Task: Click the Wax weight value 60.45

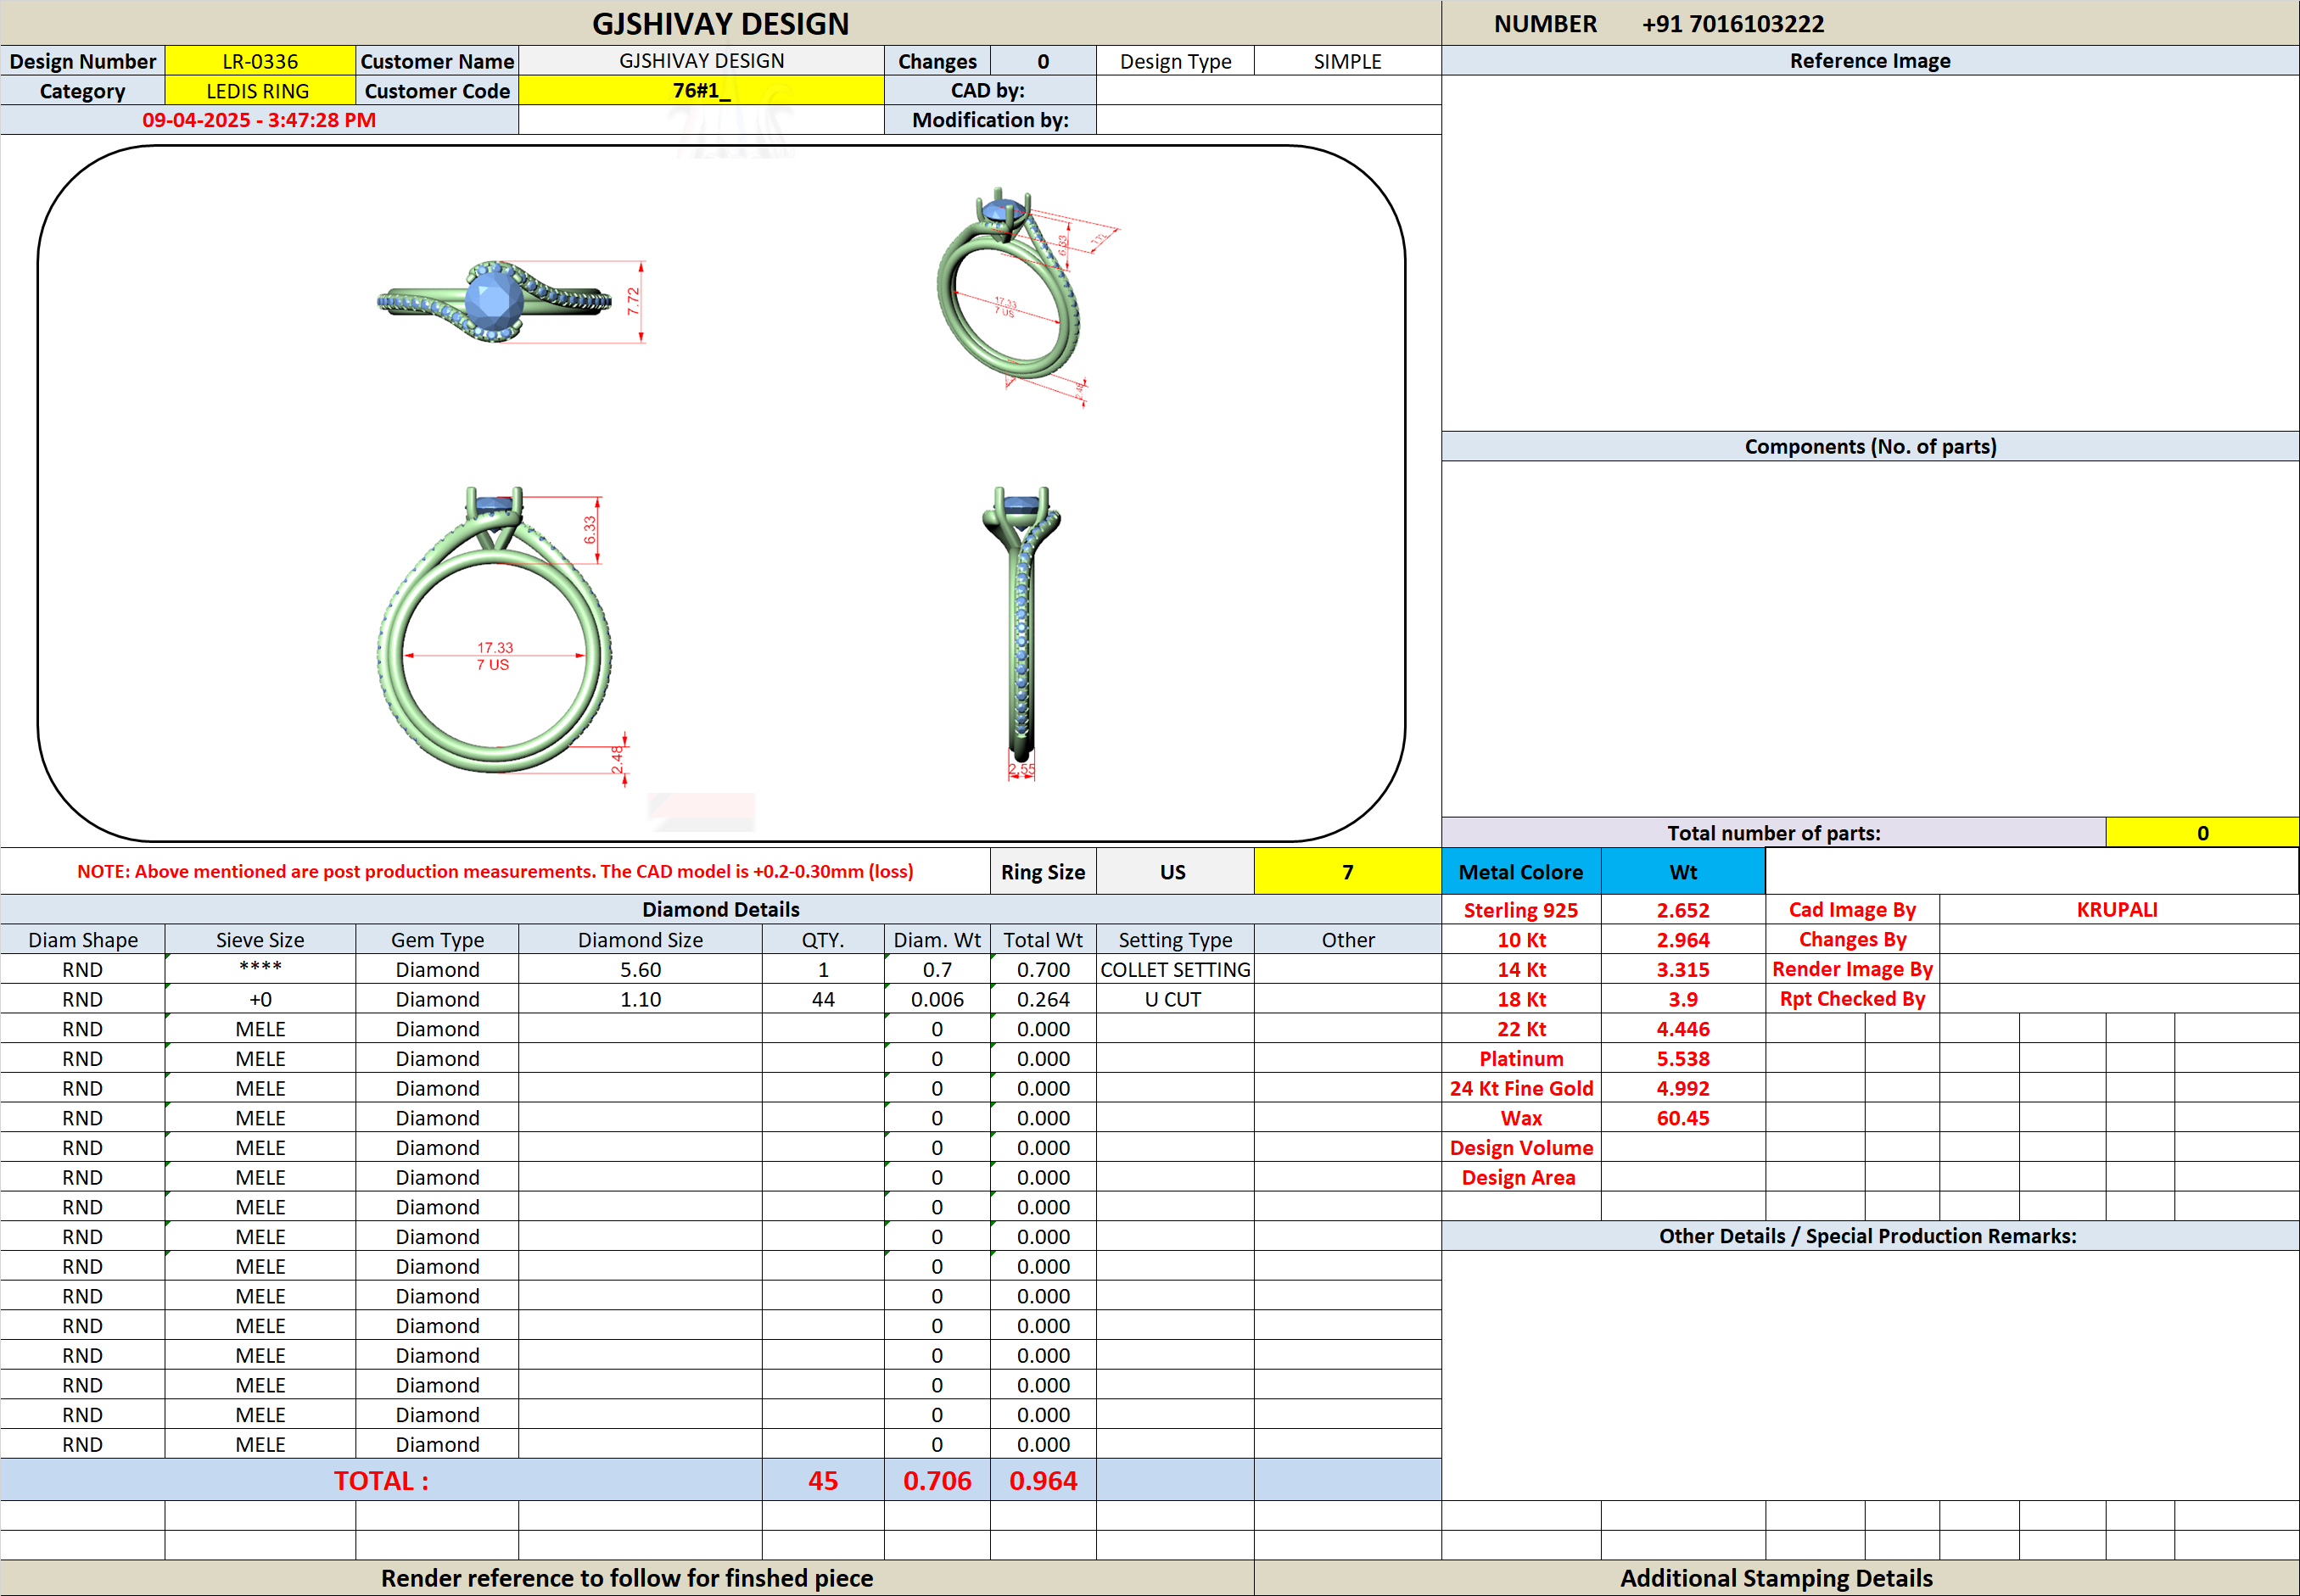Action: coord(1682,1118)
